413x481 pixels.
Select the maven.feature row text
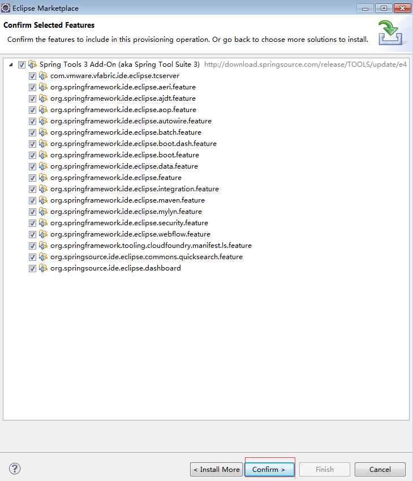click(x=127, y=200)
